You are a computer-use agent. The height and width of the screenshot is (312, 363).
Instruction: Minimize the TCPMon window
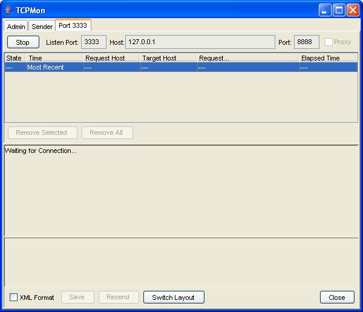tap(325, 10)
